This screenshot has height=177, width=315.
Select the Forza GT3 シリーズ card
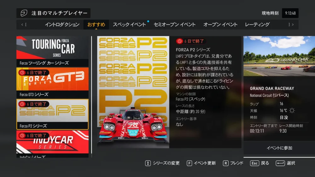[x=52, y=83]
